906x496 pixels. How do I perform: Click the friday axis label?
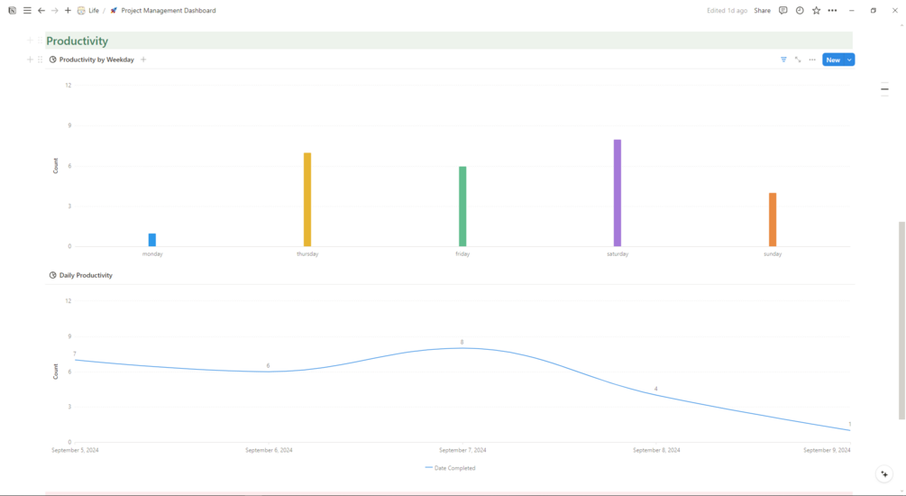point(462,253)
